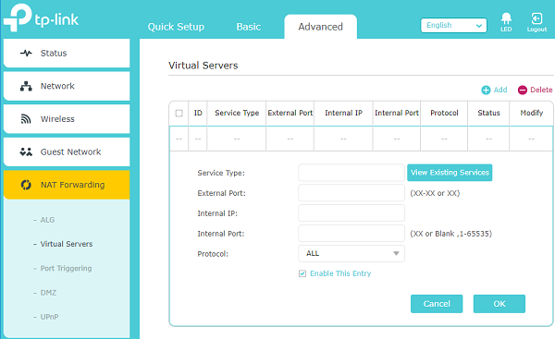The height and width of the screenshot is (339, 555).
Task: Collapse the NAT Forwarding menu section
Action: pyautogui.click(x=67, y=185)
